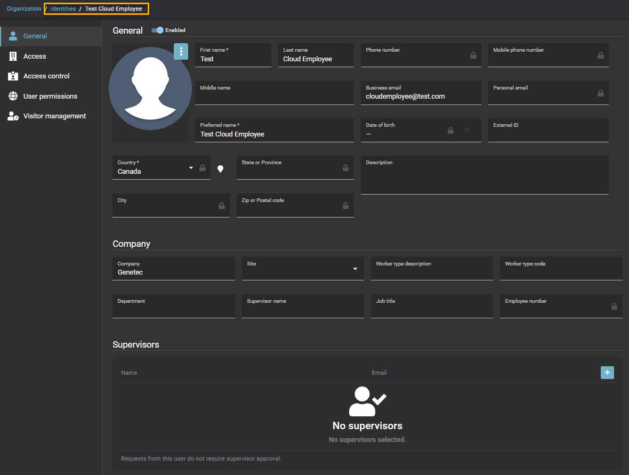
Task: Click the profile avatar image
Action: [150, 88]
